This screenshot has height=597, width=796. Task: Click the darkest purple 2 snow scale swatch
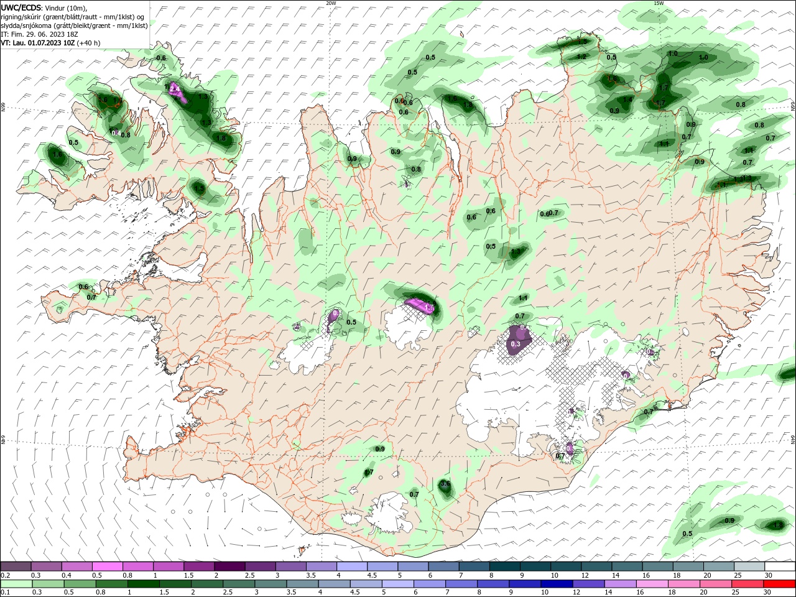point(230,567)
